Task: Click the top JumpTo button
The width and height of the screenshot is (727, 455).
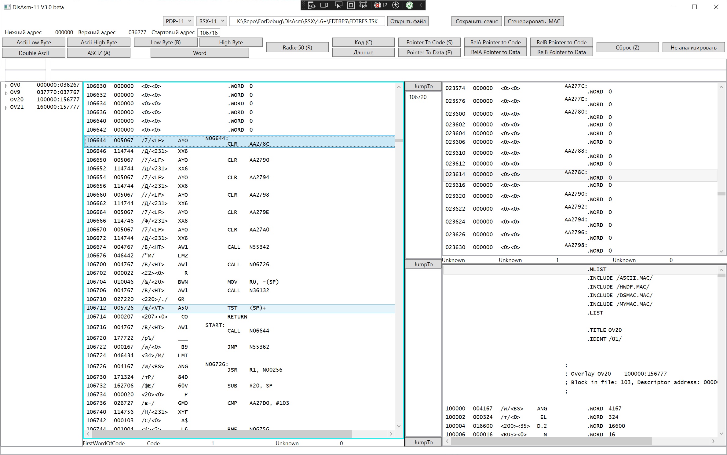Action: [x=423, y=86]
